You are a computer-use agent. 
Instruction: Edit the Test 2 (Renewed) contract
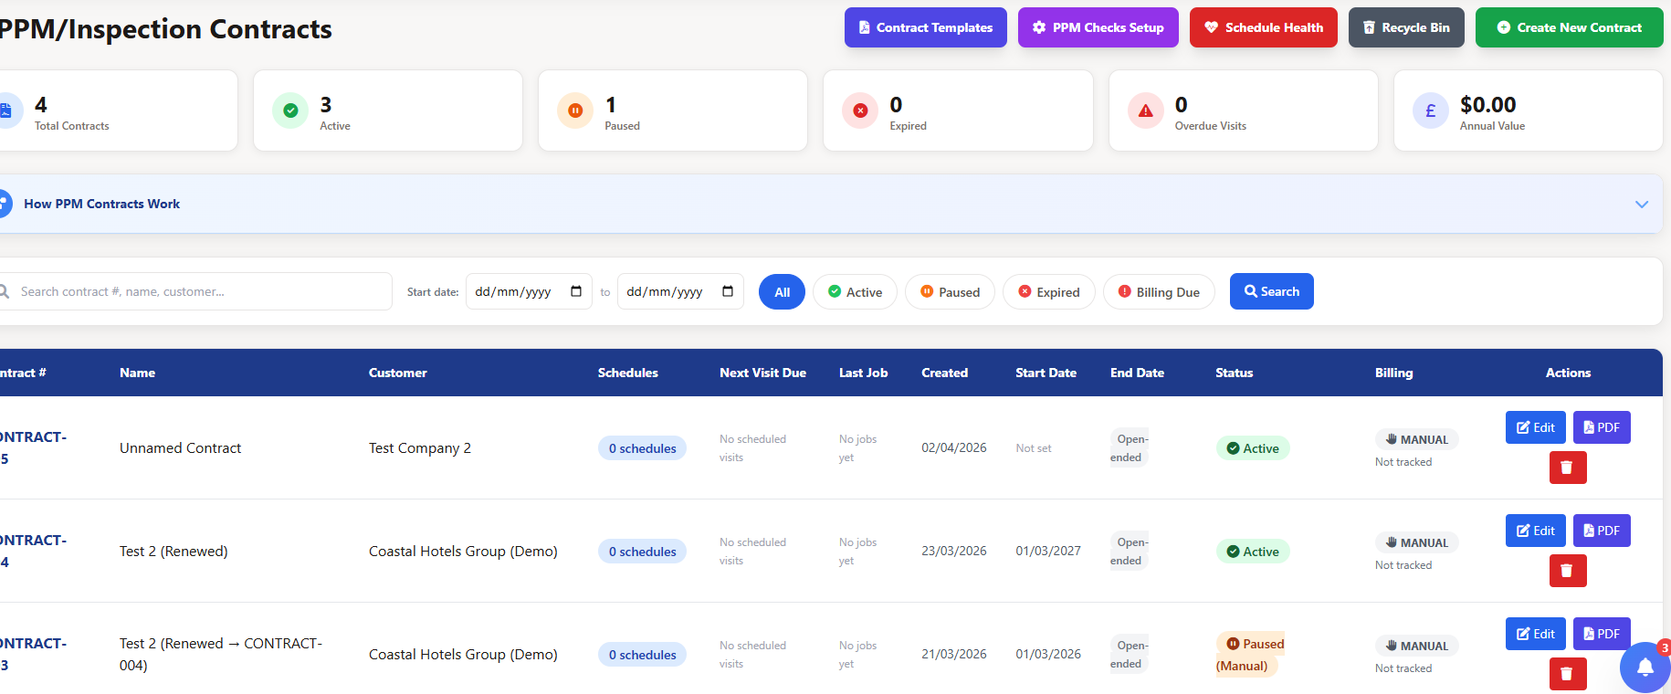[1536, 531]
